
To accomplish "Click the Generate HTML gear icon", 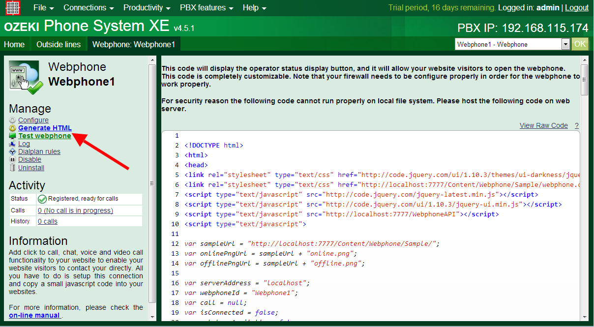I will pyautogui.click(x=13, y=128).
